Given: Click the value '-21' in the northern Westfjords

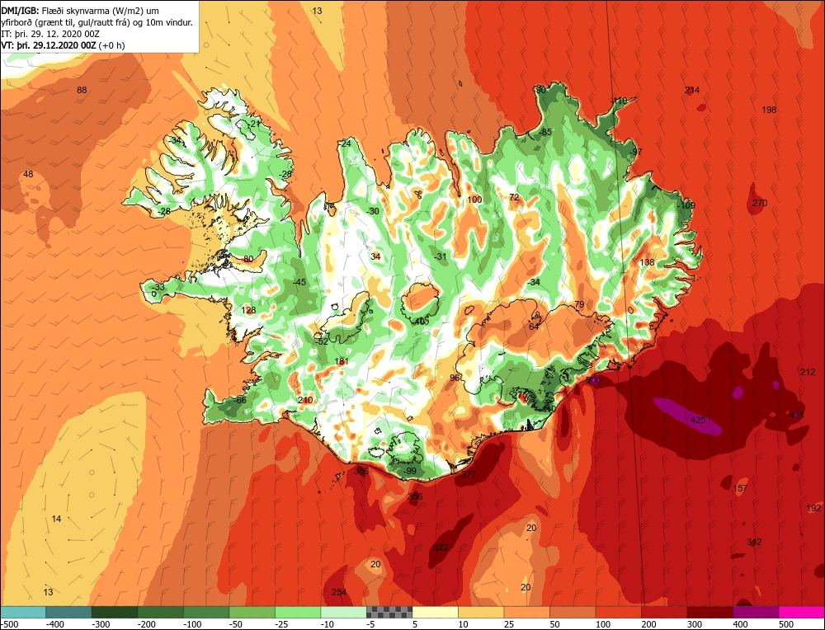Looking at the screenshot, I should click(x=254, y=125).
